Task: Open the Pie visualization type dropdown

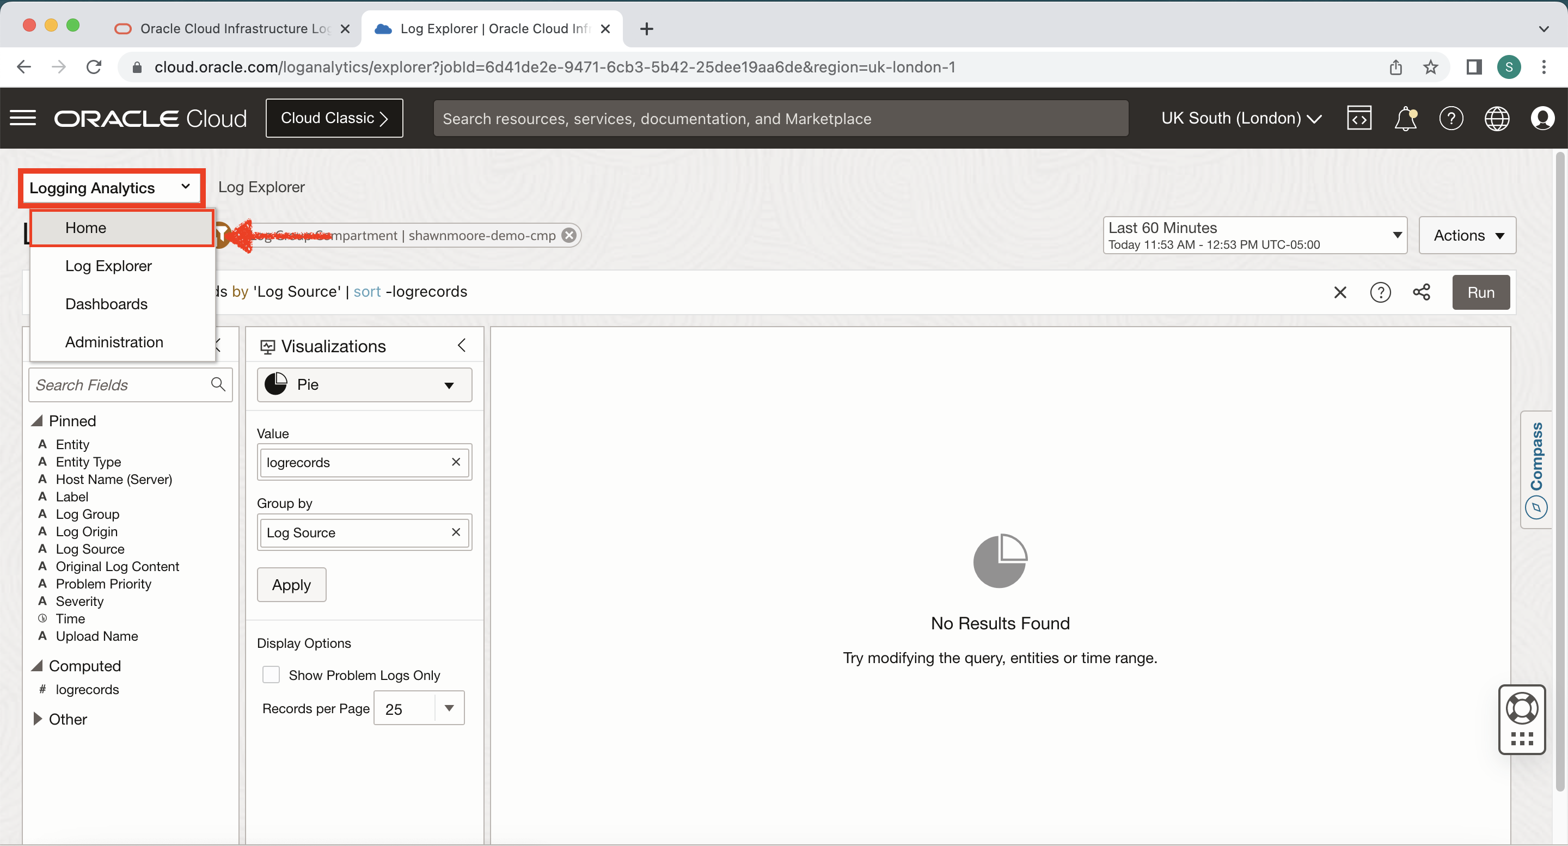Action: coord(364,384)
